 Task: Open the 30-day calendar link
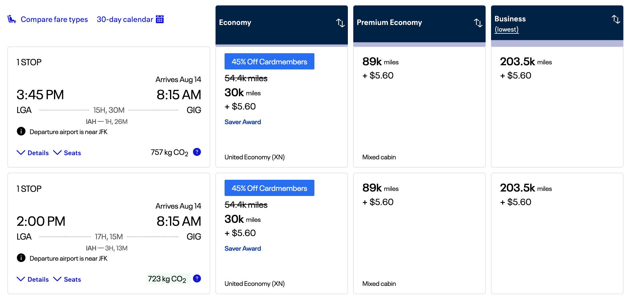pos(125,20)
